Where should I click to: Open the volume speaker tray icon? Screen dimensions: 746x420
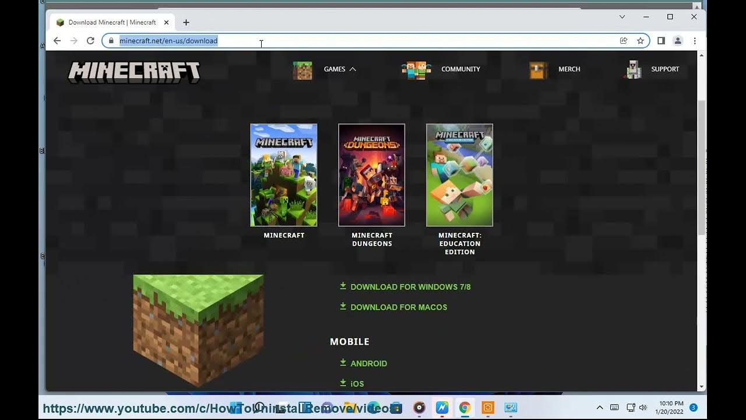[x=643, y=408]
